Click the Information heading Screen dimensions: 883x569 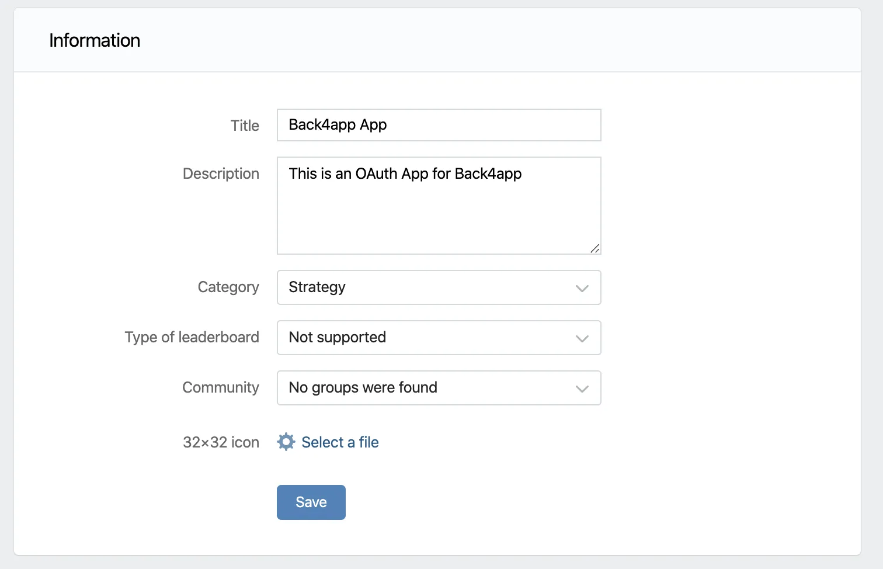[95, 40]
